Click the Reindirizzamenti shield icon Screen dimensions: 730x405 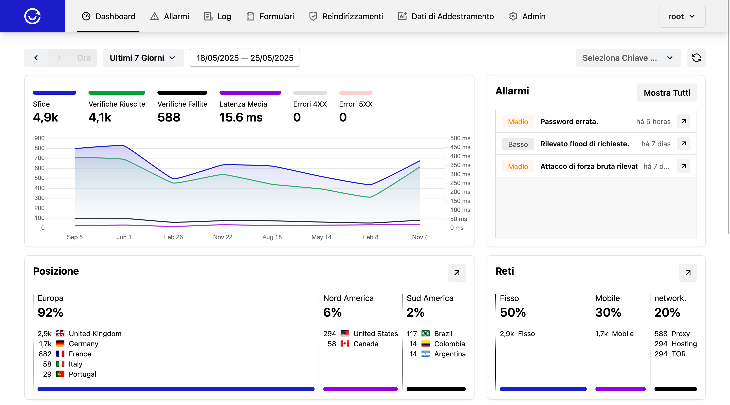(313, 16)
